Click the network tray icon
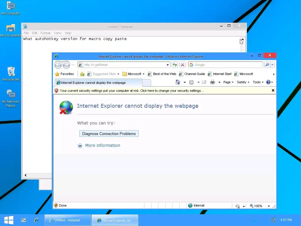 coord(273,220)
